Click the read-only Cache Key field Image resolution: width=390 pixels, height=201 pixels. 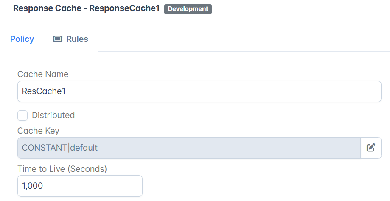click(189, 148)
